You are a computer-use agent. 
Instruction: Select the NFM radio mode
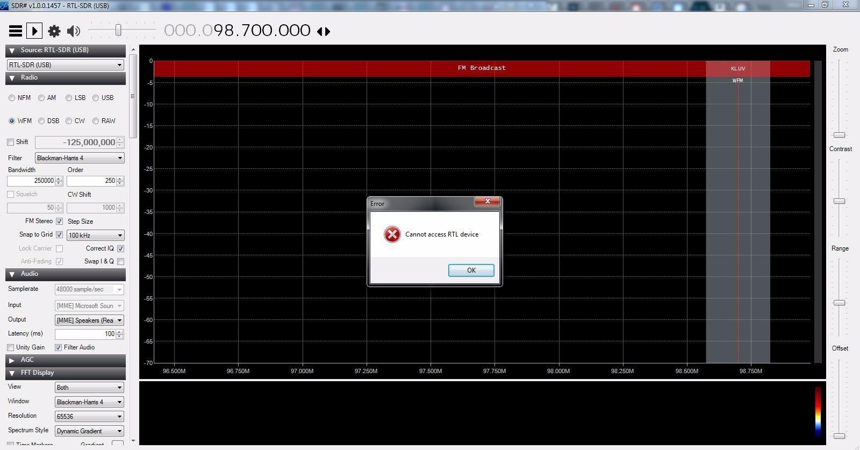[x=12, y=98]
